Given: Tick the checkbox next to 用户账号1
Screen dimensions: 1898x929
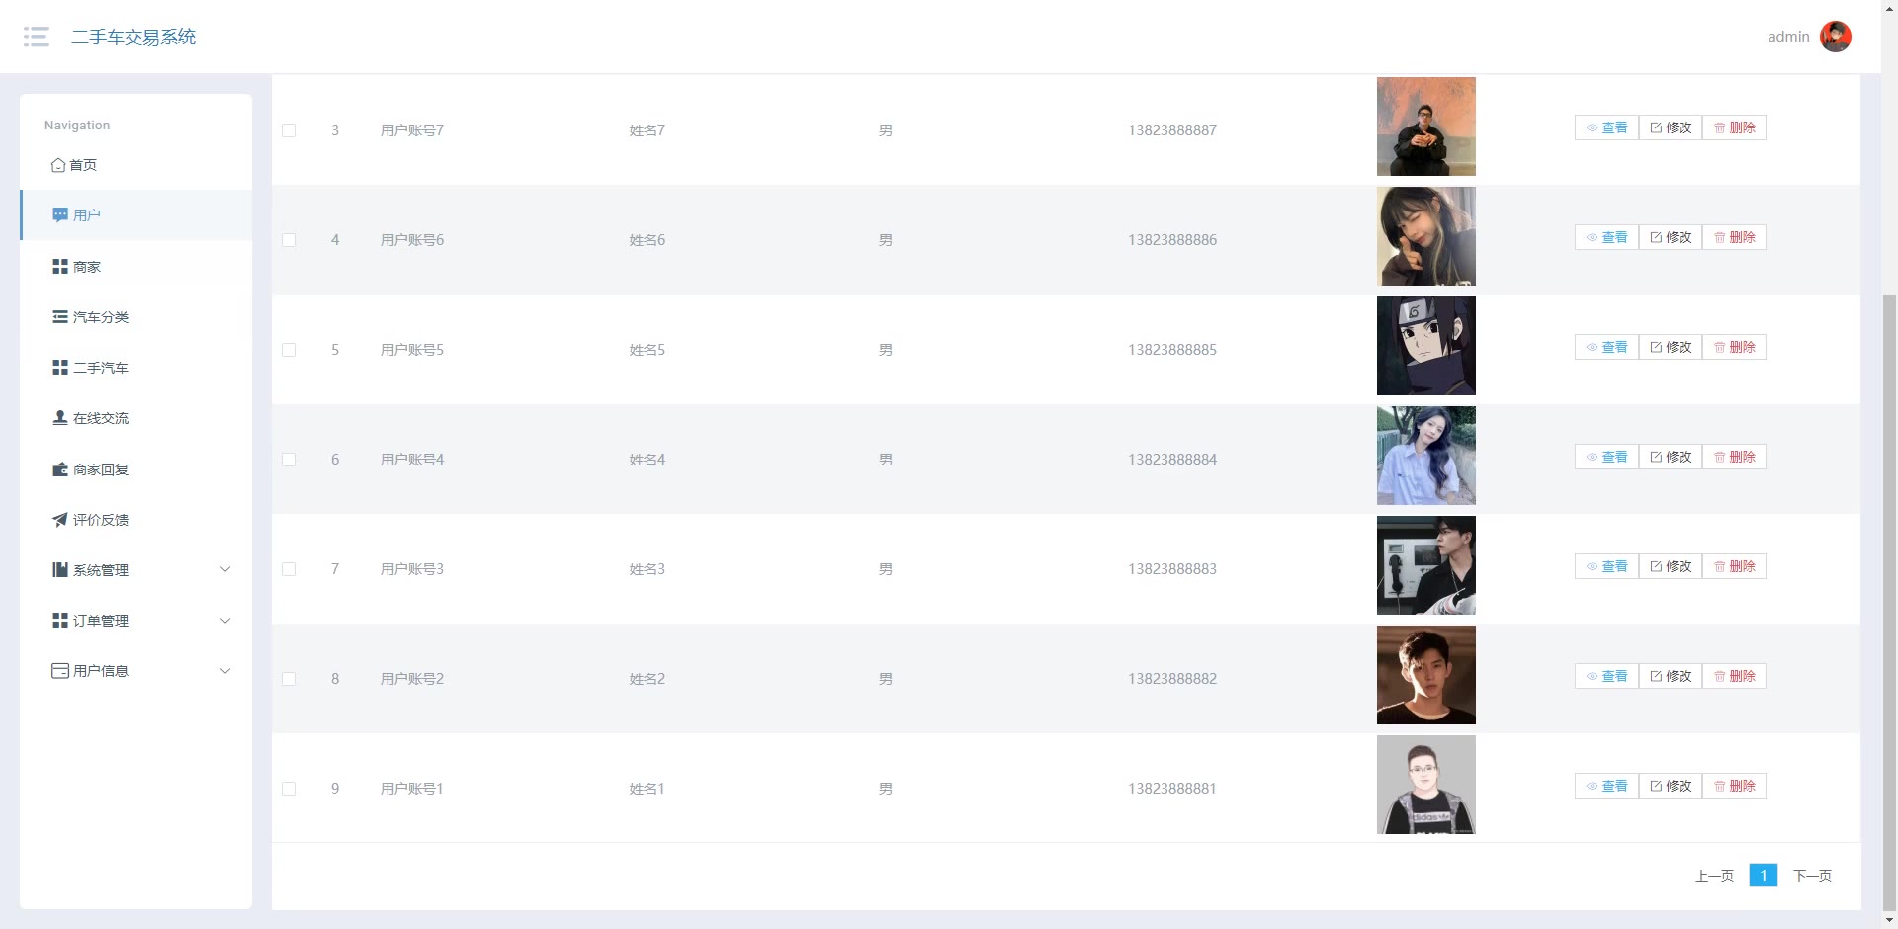Looking at the screenshot, I should [289, 789].
